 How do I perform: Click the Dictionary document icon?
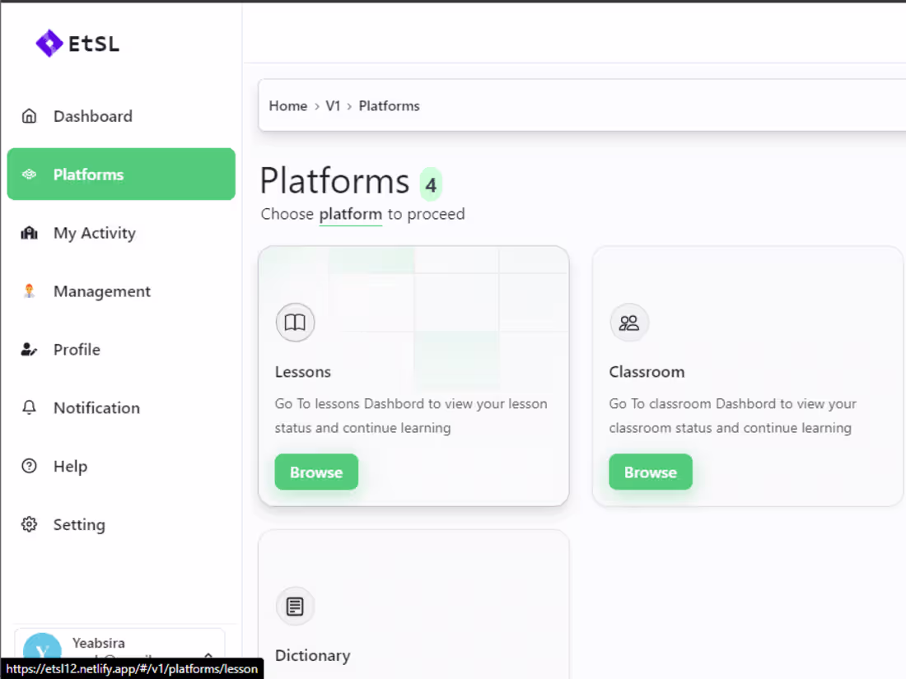295,607
